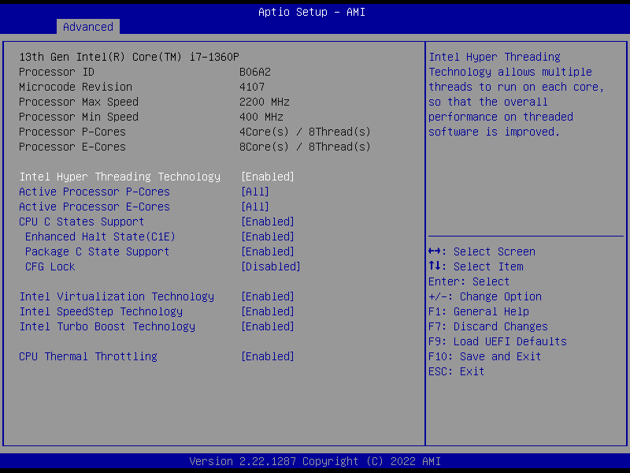The width and height of the screenshot is (630, 473).
Task: Click the Aptio Setup - AMI title
Action: [x=312, y=12]
